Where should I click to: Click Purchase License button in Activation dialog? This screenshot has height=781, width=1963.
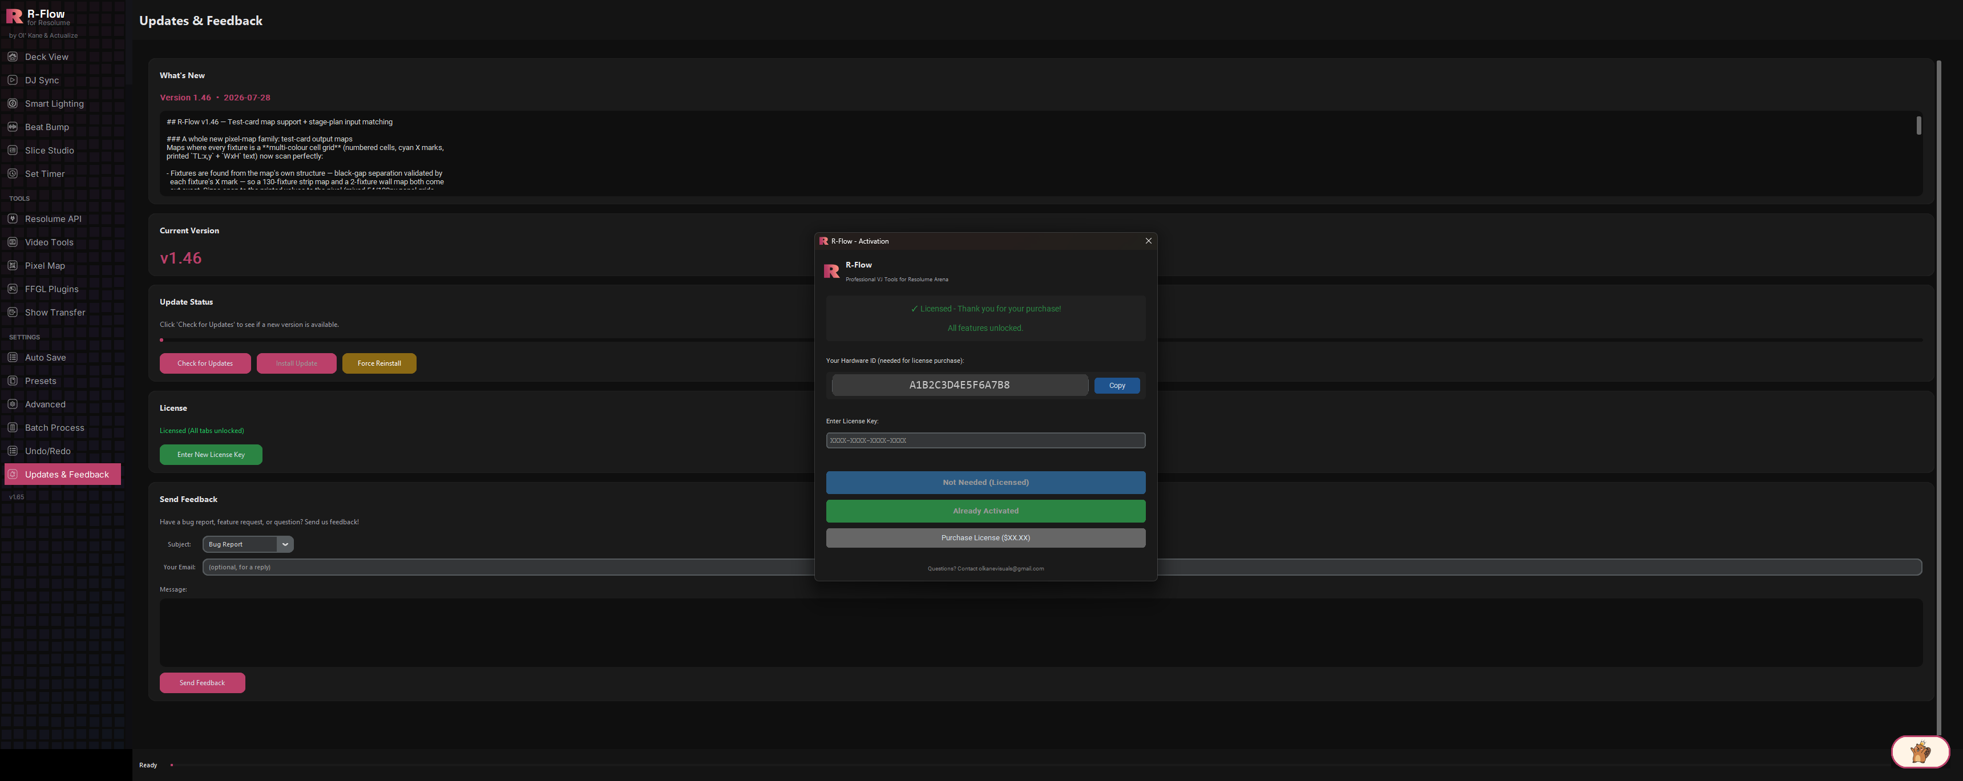985,538
